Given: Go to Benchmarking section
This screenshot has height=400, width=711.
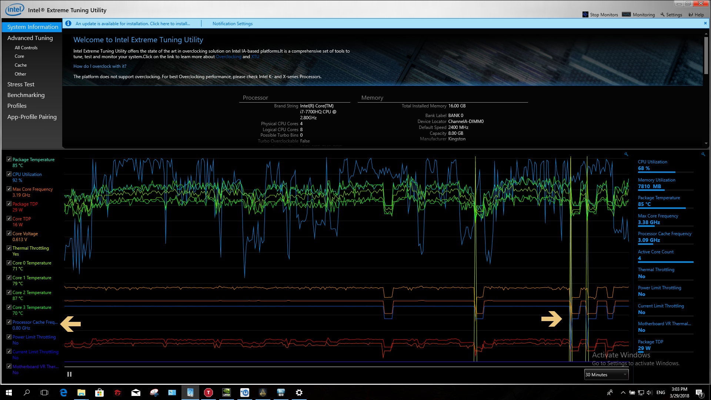Looking at the screenshot, I should click(26, 95).
